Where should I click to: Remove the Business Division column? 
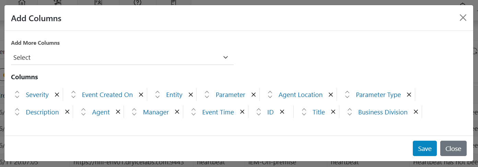click(416, 112)
